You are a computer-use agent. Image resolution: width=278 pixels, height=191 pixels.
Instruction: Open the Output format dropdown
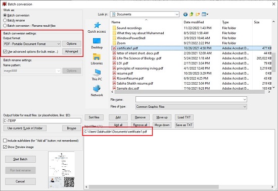click(x=32, y=44)
